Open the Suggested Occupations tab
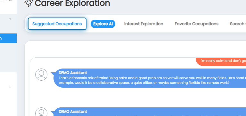This screenshot has width=246, height=116. coord(57,24)
